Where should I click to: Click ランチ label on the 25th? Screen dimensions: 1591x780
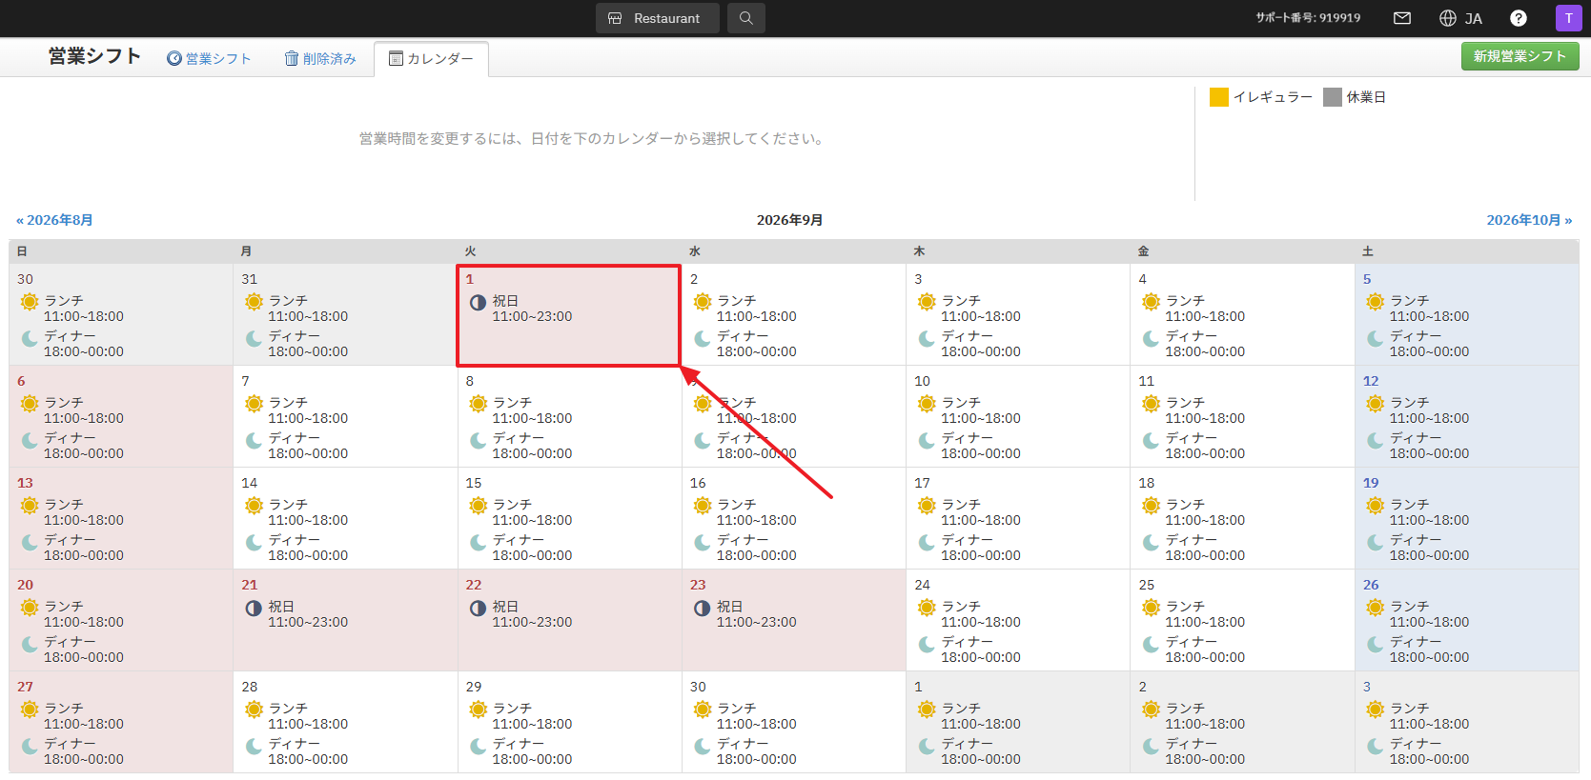point(1185,607)
